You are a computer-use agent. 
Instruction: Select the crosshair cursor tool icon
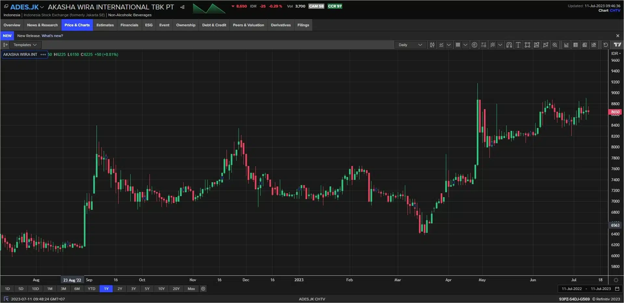(x=484, y=45)
